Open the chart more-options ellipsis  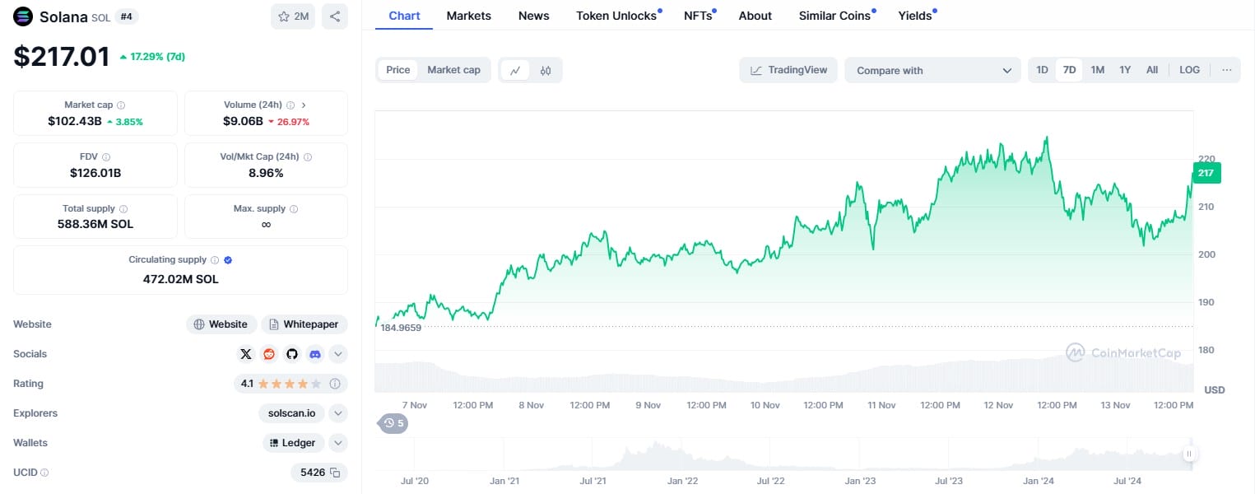point(1226,70)
